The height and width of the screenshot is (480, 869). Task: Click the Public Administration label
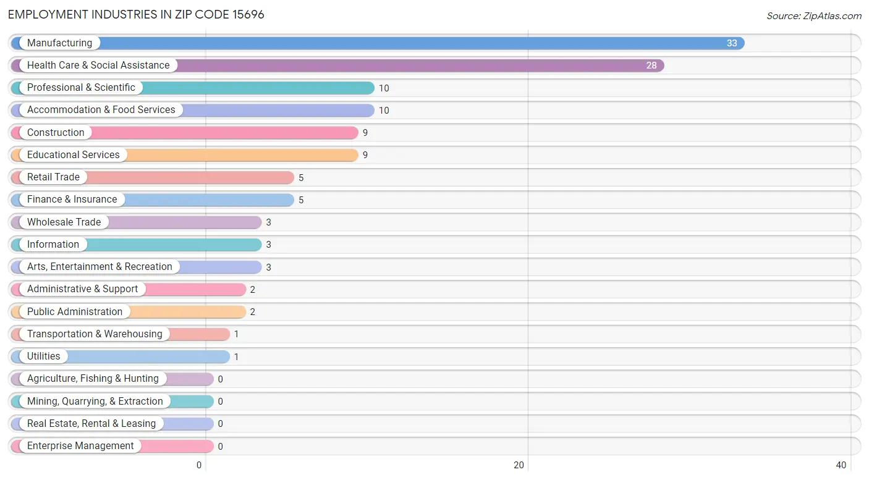[75, 312]
